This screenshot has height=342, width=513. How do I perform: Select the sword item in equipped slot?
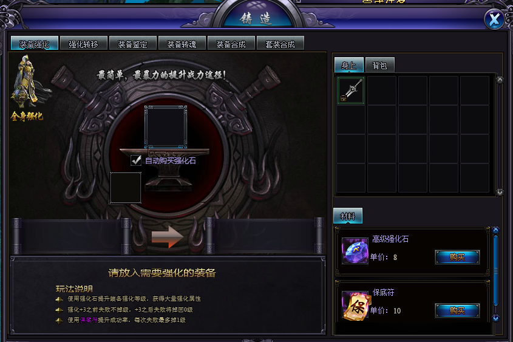pos(351,91)
